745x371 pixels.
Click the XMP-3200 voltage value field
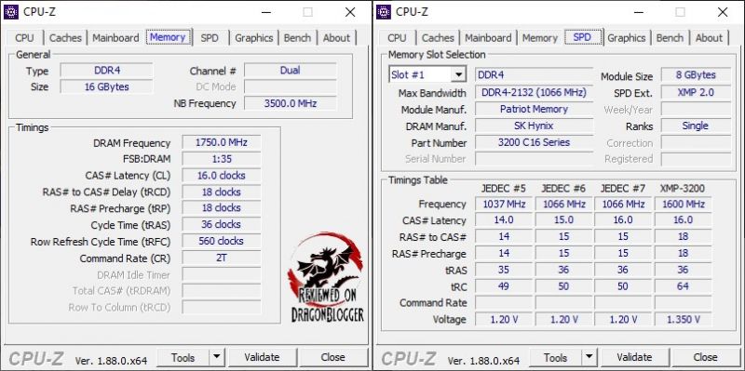click(x=683, y=319)
